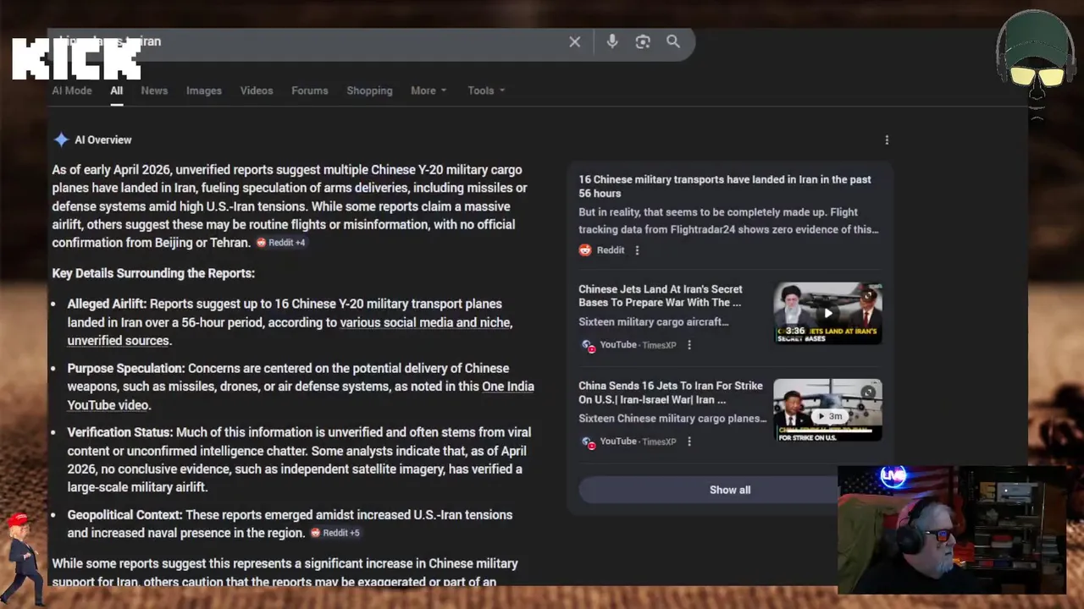Play the 3:36 video thumbnail

(x=827, y=313)
